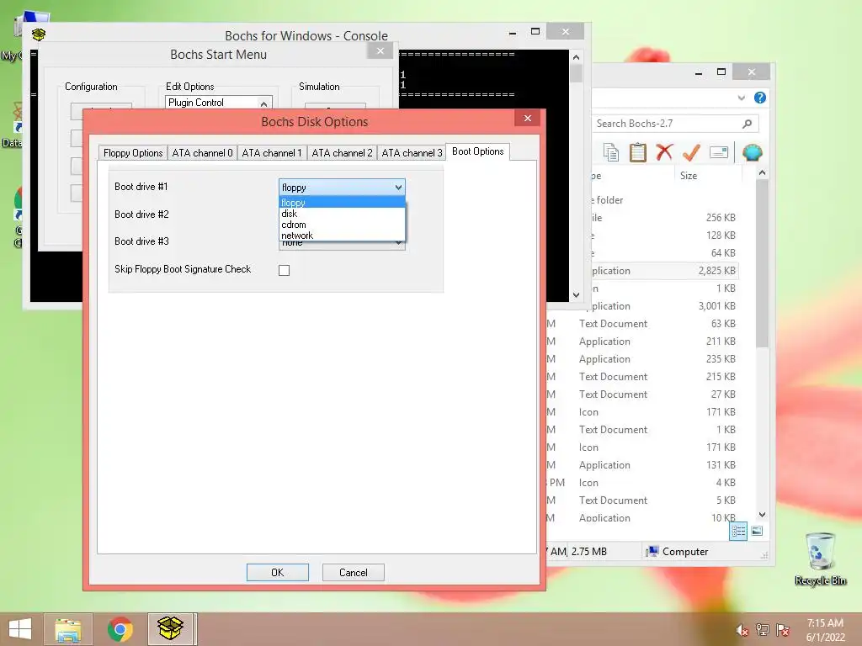The height and width of the screenshot is (646, 862).
Task: Click the Search Bochs-2.7 field
Action: coord(668,124)
